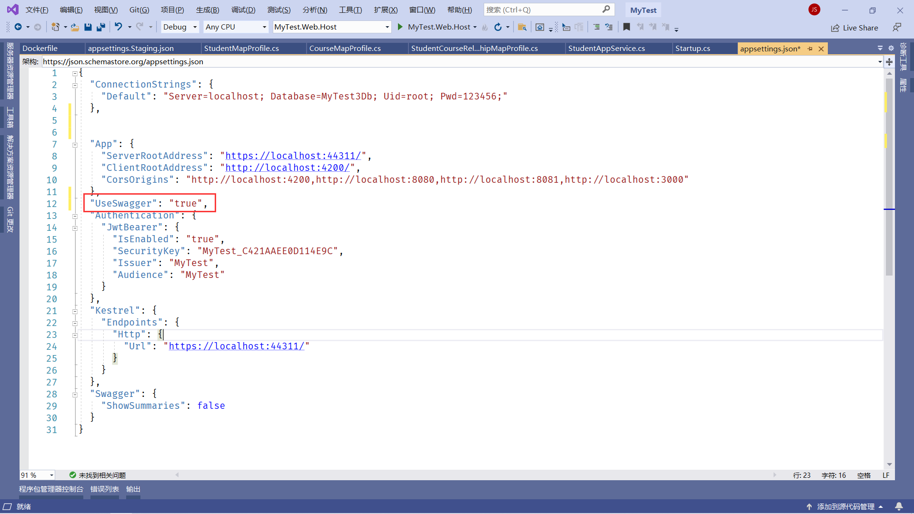Image resolution: width=914 pixels, height=514 pixels.
Task: Click the browser link window icon
Action: pyautogui.click(x=540, y=27)
